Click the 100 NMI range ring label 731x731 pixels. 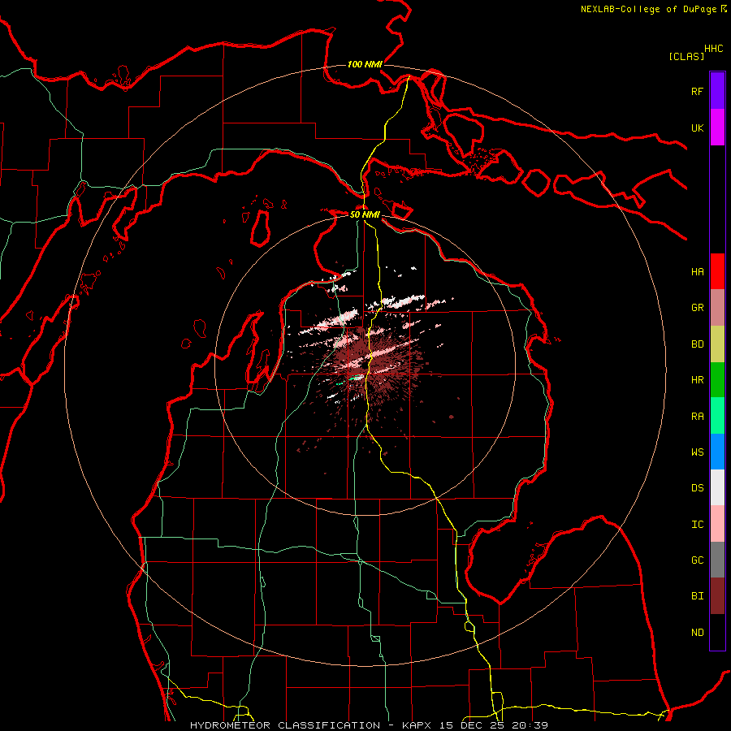click(365, 64)
